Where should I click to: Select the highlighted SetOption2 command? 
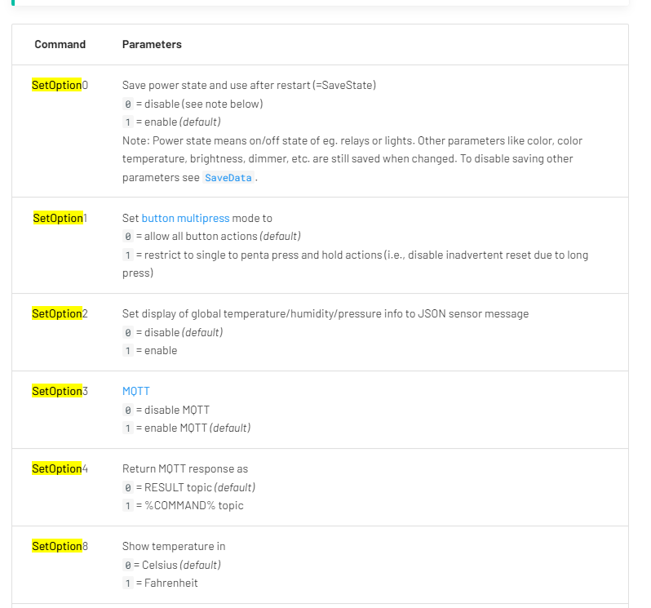(60, 313)
